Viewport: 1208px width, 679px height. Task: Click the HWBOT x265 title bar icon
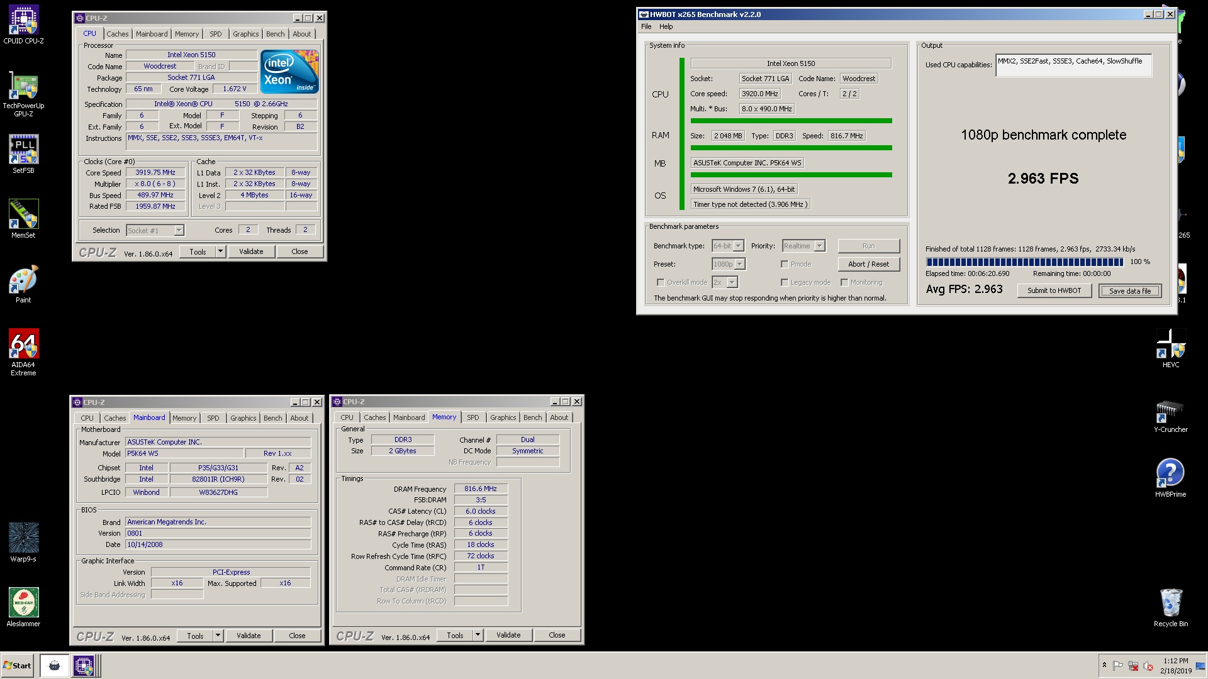coord(644,14)
